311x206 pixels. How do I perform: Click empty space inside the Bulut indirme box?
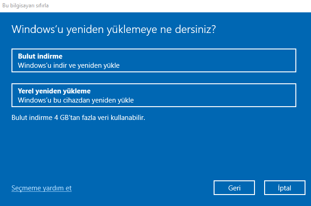pos(221,60)
